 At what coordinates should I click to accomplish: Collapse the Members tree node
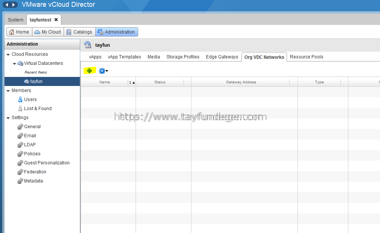pyautogui.click(x=8, y=91)
